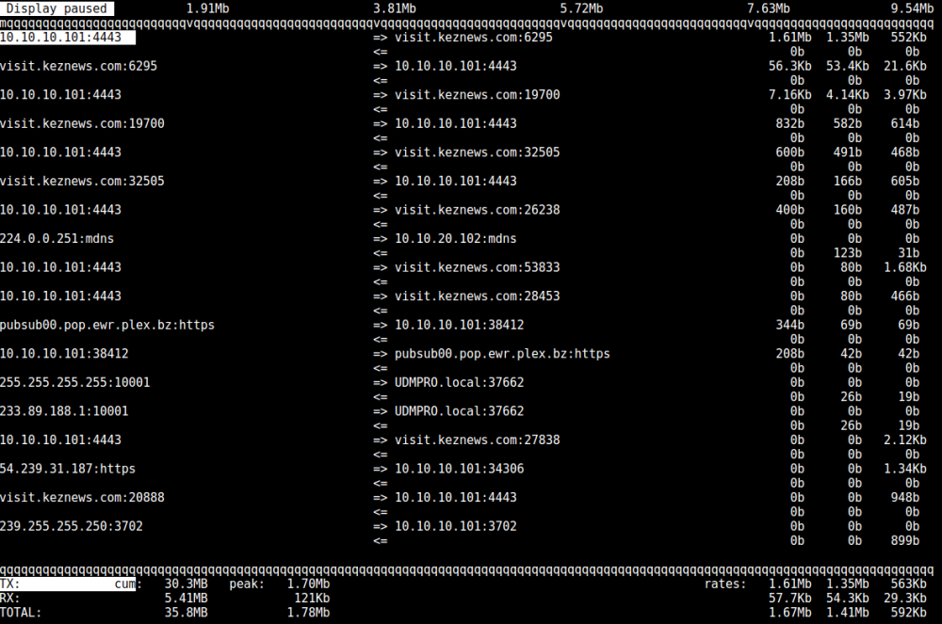Image resolution: width=942 pixels, height=624 pixels.
Task: Click the 7.63Mb scale marker
Action: (768, 8)
